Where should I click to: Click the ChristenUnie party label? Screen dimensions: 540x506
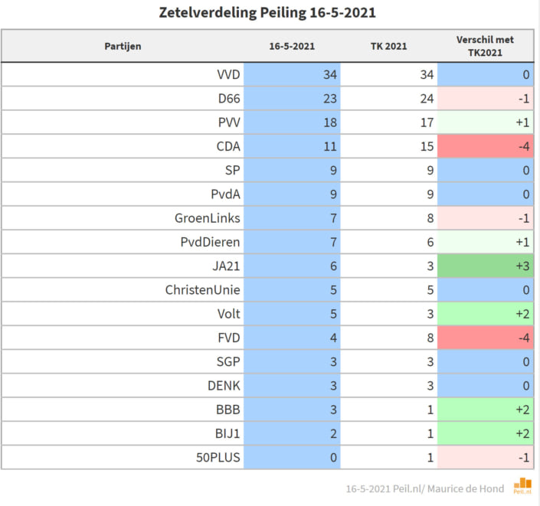pos(202,290)
